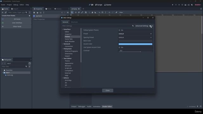This screenshot has width=203, height=114.
Task: Select the Rotate Mode tool
Action: (x=79, y=12)
